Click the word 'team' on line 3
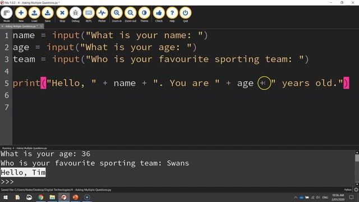359x202 pixels. 24,59
